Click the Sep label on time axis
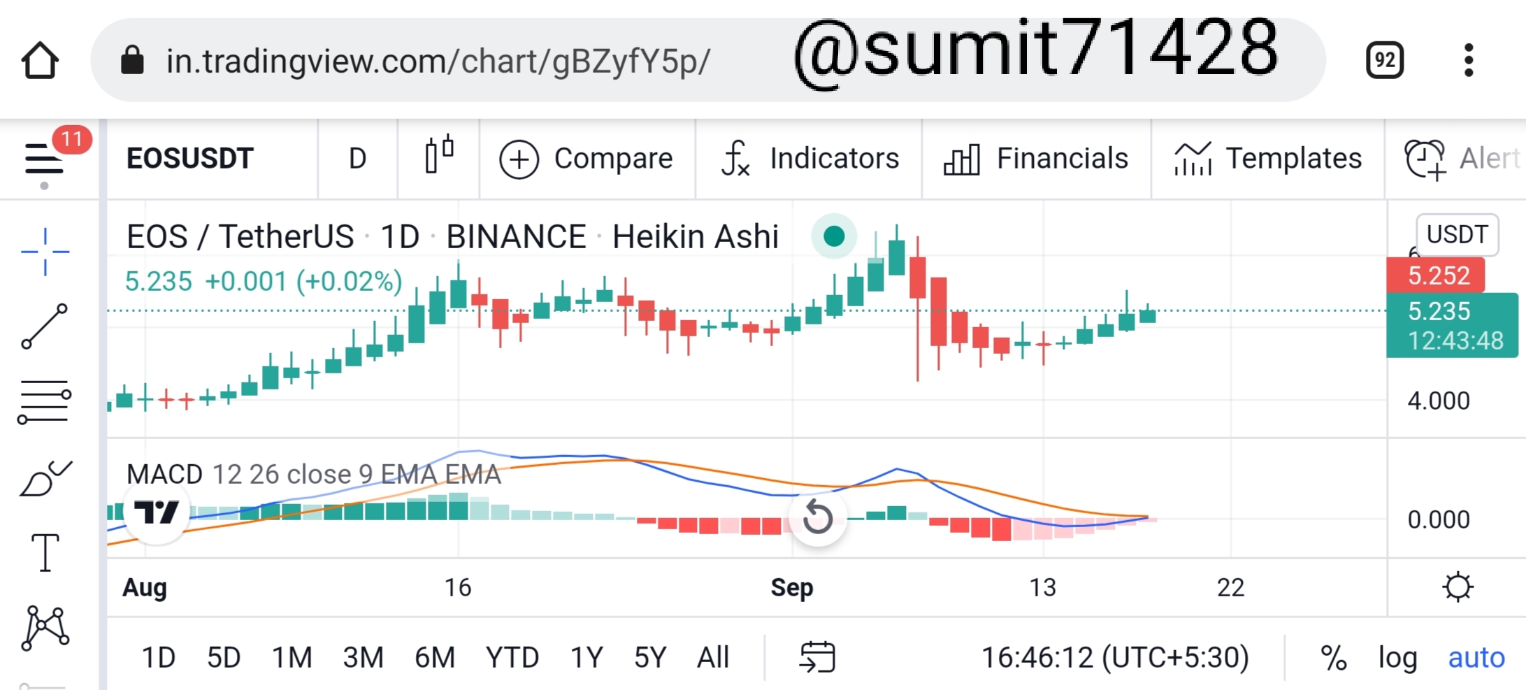This screenshot has height=690, width=1526. click(x=792, y=588)
